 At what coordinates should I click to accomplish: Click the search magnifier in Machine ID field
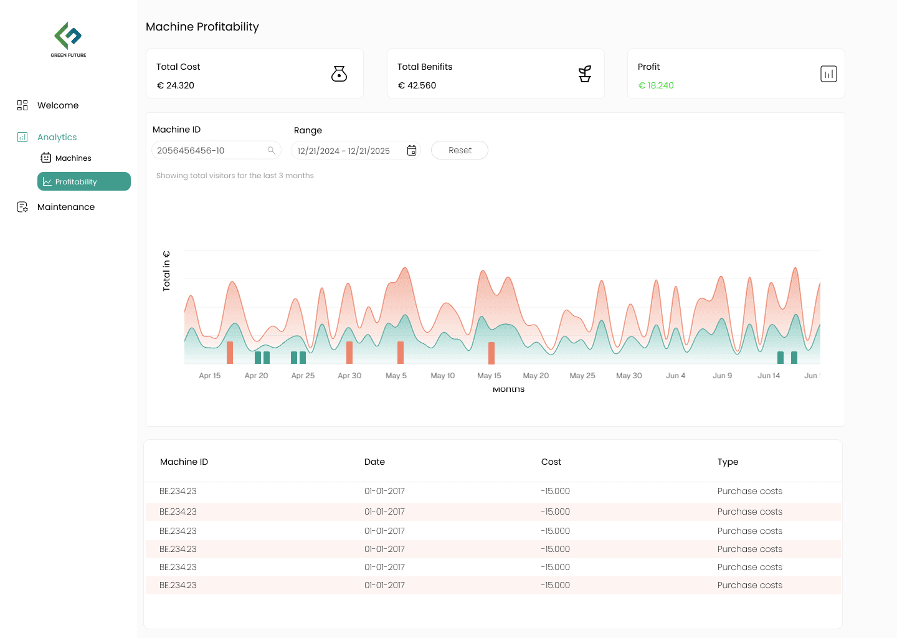272,150
